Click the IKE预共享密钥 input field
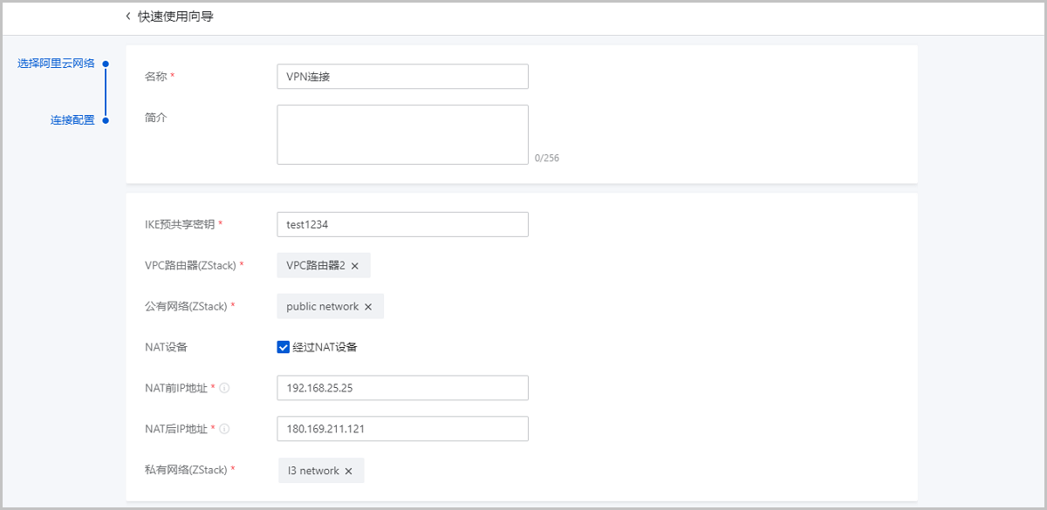The image size is (1047, 510). point(402,225)
